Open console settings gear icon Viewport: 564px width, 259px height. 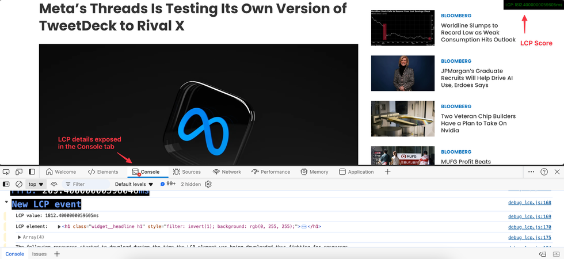pos(208,184)
